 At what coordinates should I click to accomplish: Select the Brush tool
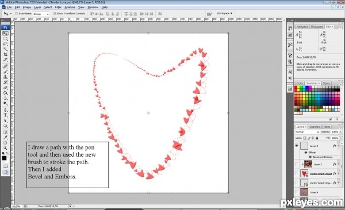(x=5, y=72)
